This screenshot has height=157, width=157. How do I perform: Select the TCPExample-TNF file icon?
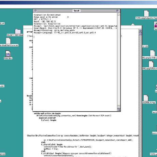point(152,53)
